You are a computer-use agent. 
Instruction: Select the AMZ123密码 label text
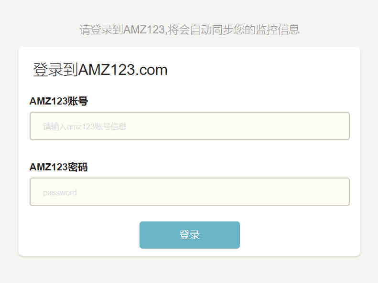pyautogui.click(x=59, y=167)
